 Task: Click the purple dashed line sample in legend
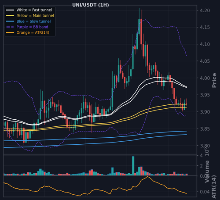click(10, 27)
